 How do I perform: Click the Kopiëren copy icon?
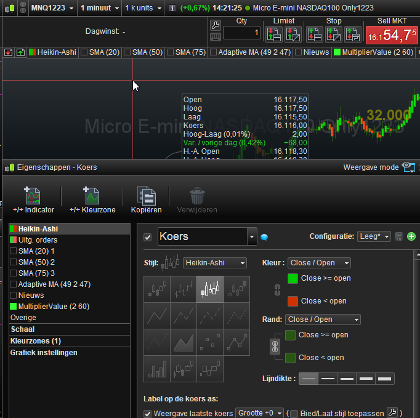(x=146, y=196)
